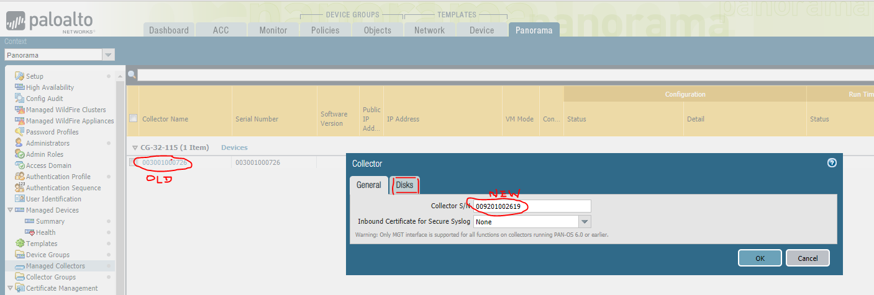This screenshot has width=874, height=295.
Task: Click the Config Audit icon
Action: click(20, 99)
